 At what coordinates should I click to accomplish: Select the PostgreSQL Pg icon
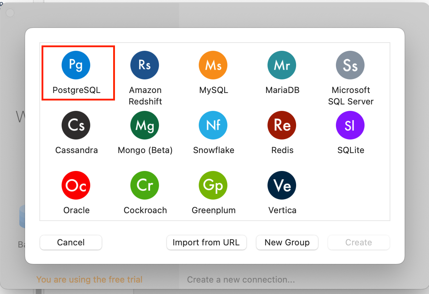pos(76,65)
